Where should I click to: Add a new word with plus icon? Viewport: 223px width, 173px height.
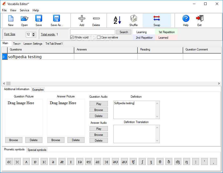[82, 21]
